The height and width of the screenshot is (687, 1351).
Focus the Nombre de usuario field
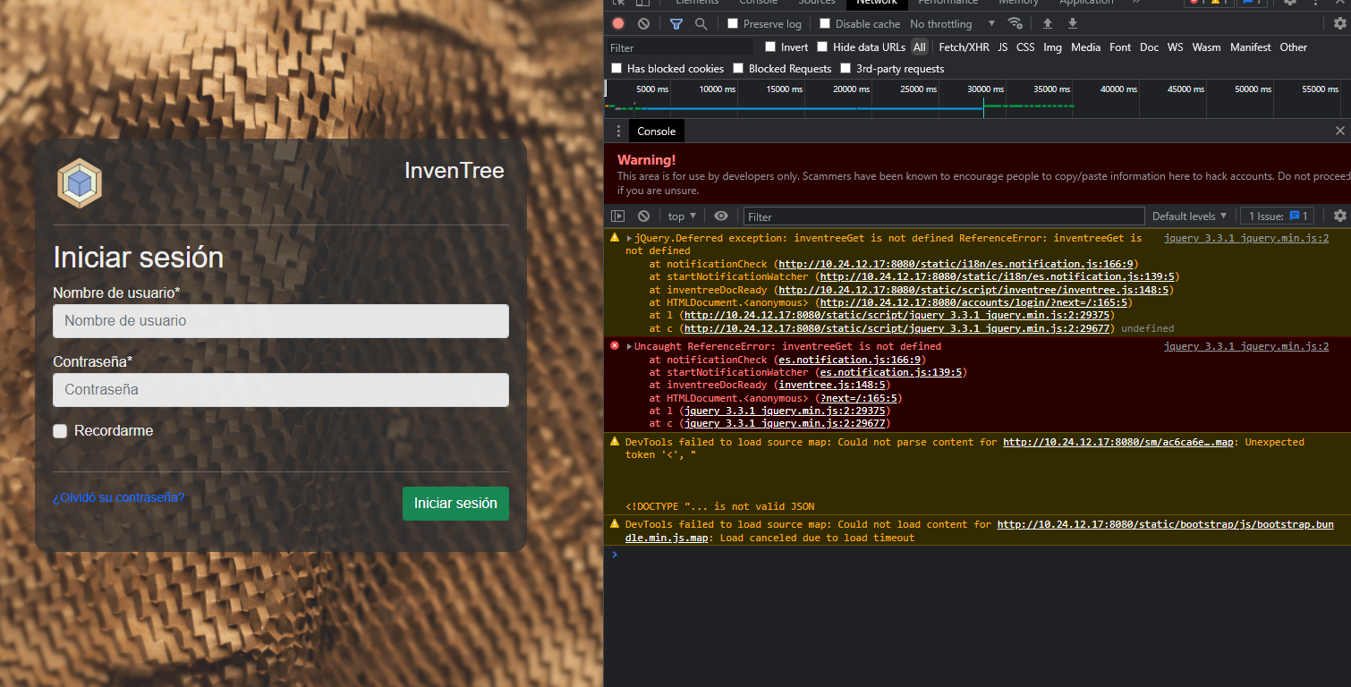[x=280, y=321]
